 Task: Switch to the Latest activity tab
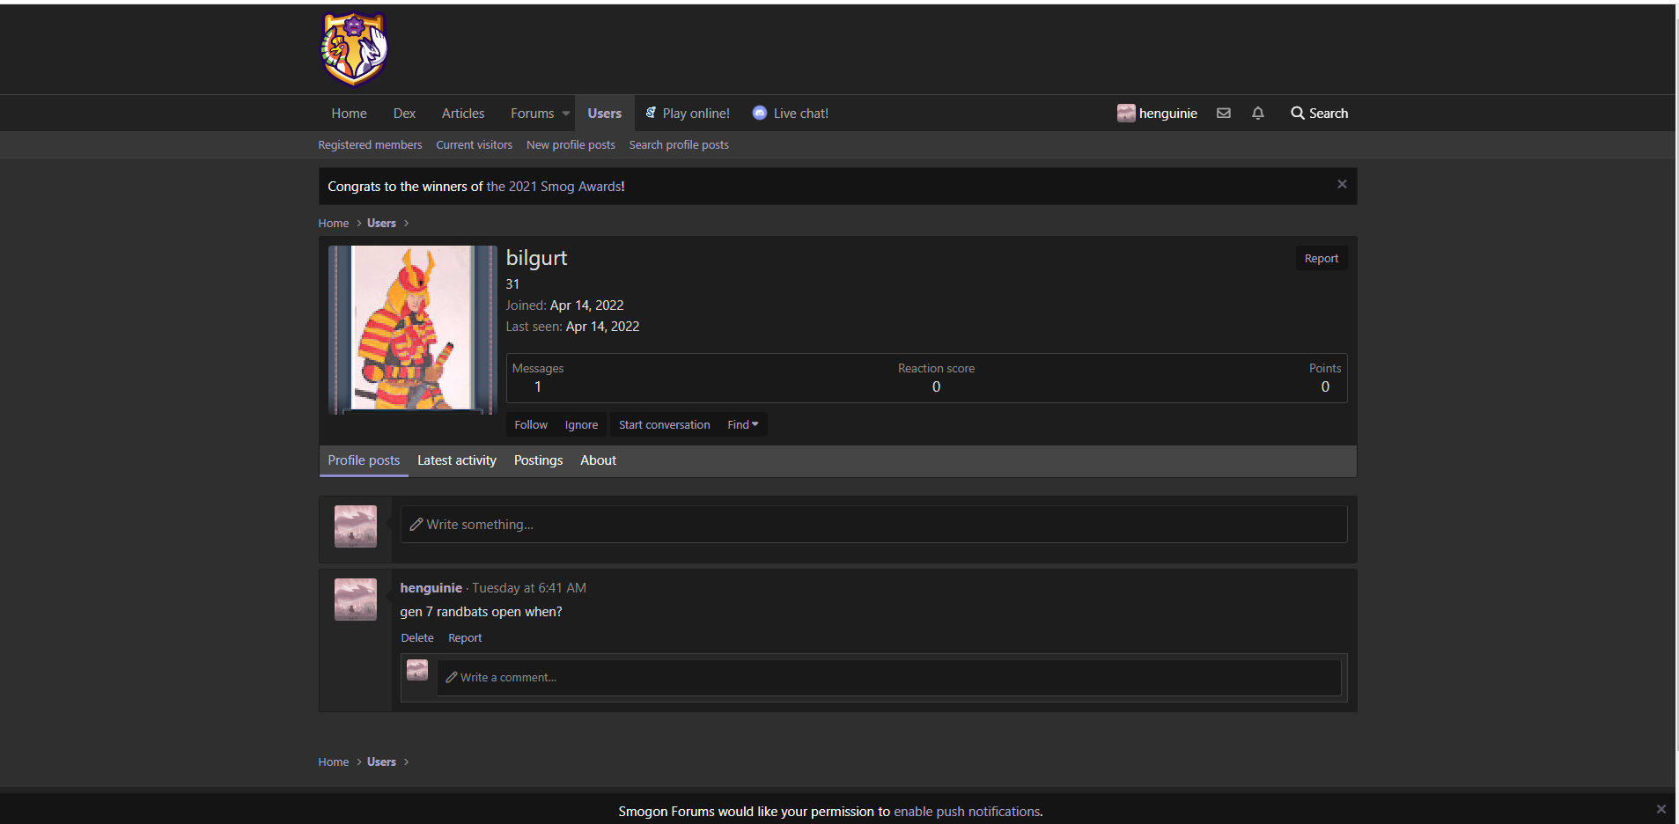(456, 460)
